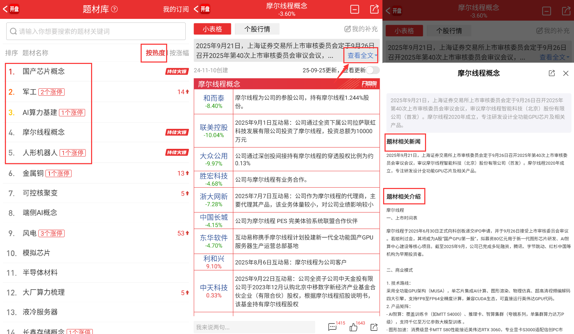This screenshot has width=574, height=334.
Task: Toggle the 看更新 switch
Action: (372, 70)
